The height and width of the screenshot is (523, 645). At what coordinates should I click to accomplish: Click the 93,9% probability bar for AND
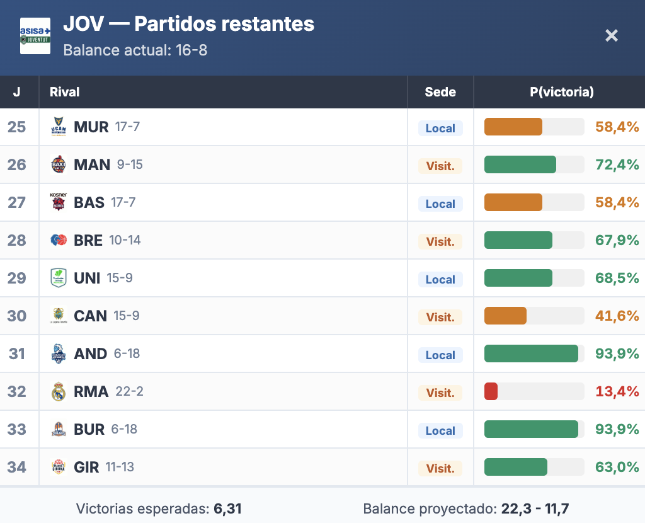point(531,353)
